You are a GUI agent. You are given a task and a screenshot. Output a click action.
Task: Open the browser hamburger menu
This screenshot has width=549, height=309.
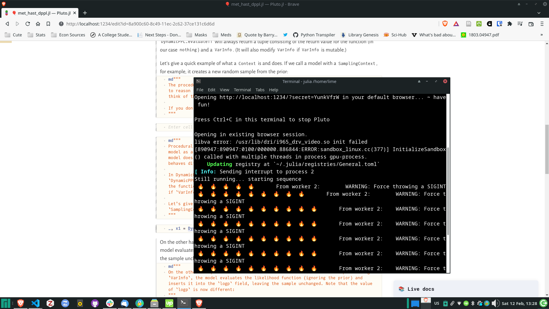coord(542,24)
